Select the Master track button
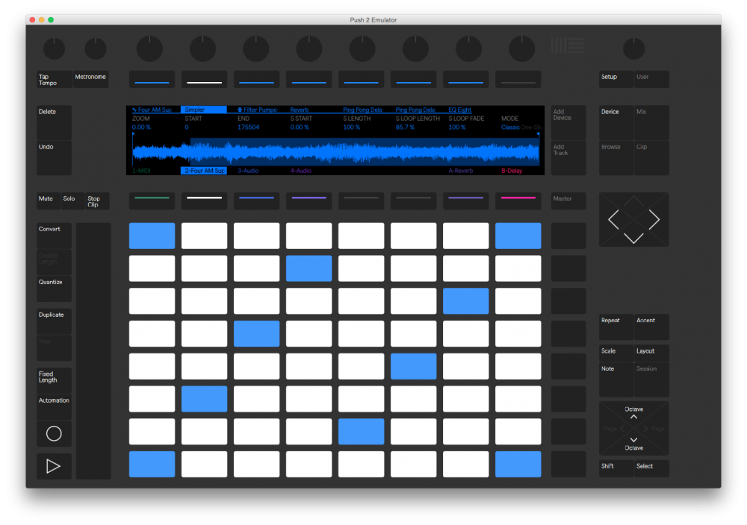 click(x=568, y=201)
